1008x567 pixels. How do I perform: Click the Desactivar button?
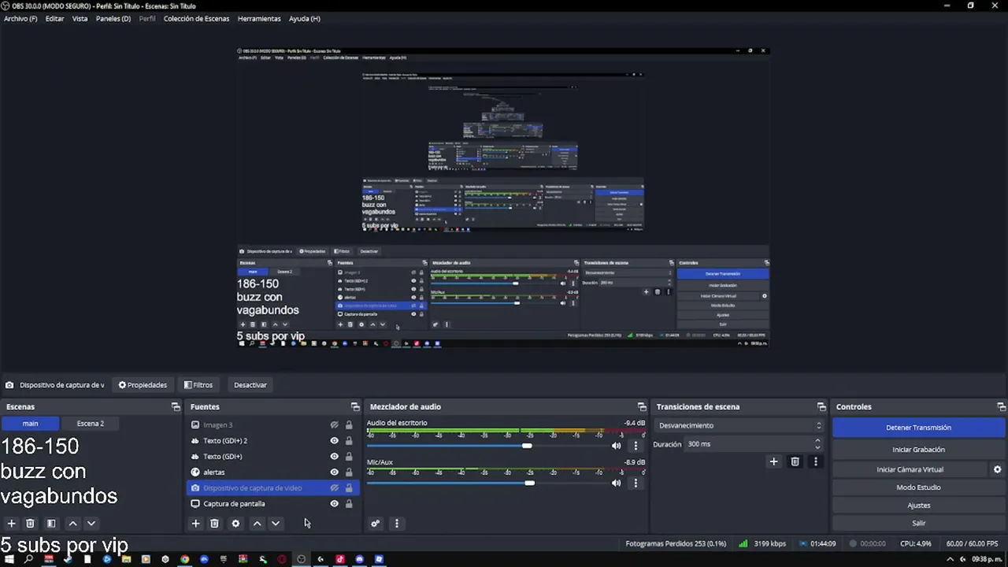point(250,385)
